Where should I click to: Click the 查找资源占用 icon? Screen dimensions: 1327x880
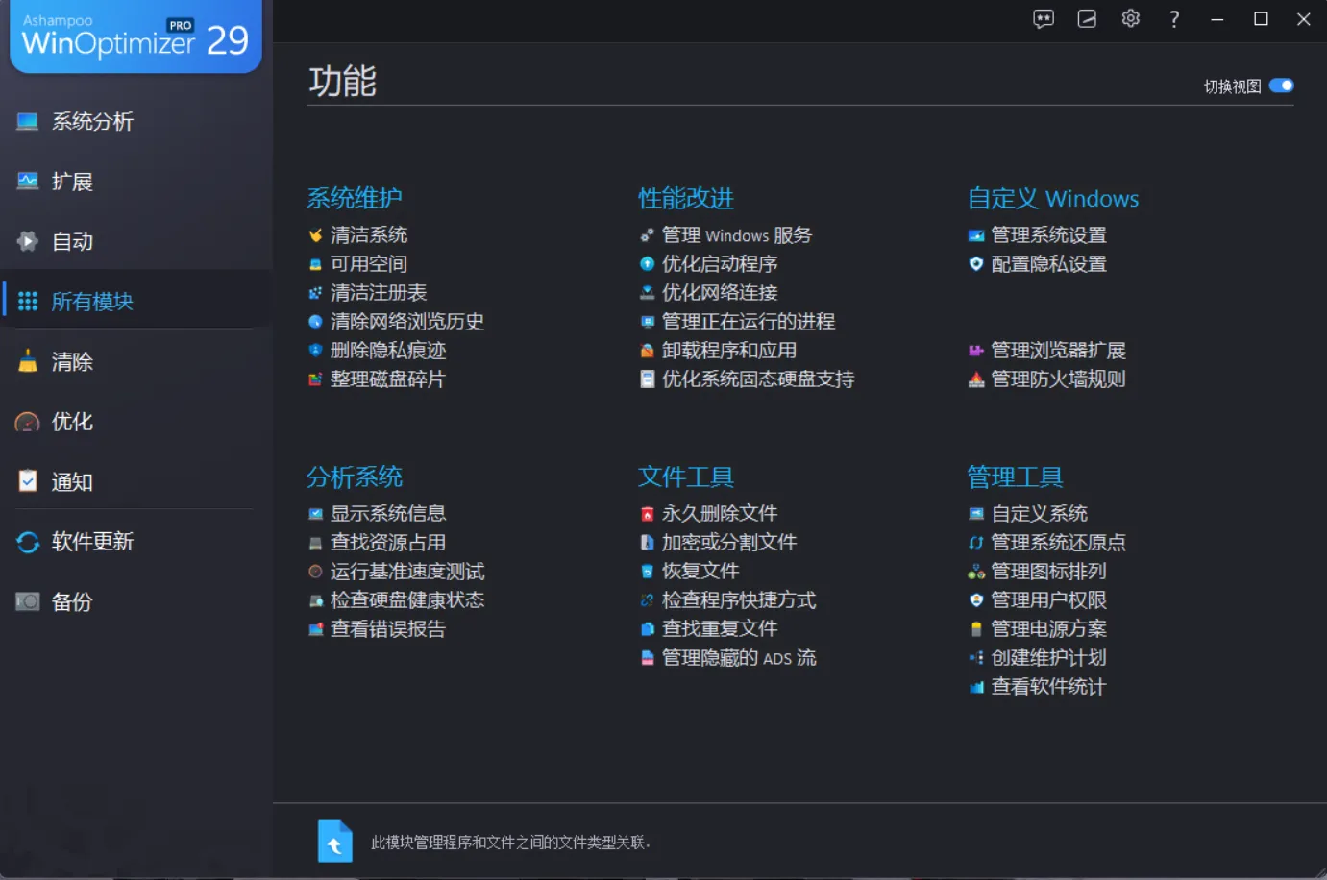coord(315,543)
